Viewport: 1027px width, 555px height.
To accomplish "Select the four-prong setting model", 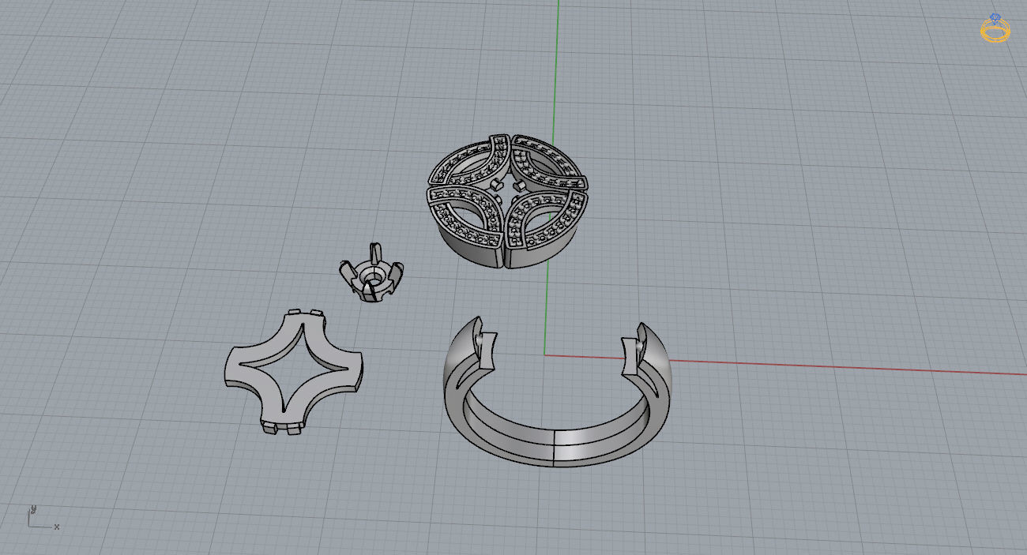I will click(x=371, y=272).
